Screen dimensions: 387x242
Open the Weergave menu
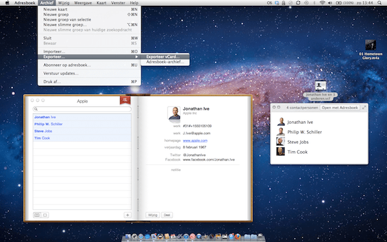(x=83, y=3)
